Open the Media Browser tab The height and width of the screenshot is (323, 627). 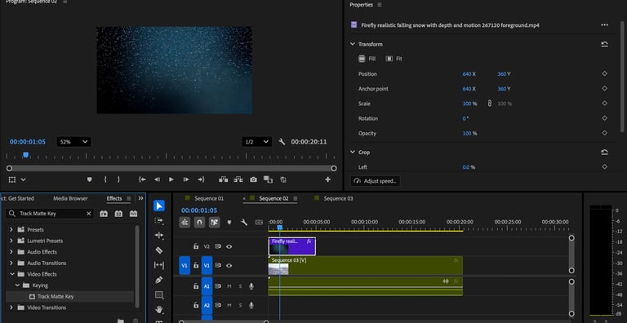(70, 198)
